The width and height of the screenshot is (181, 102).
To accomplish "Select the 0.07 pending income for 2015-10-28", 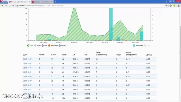I will click(128, 85).
